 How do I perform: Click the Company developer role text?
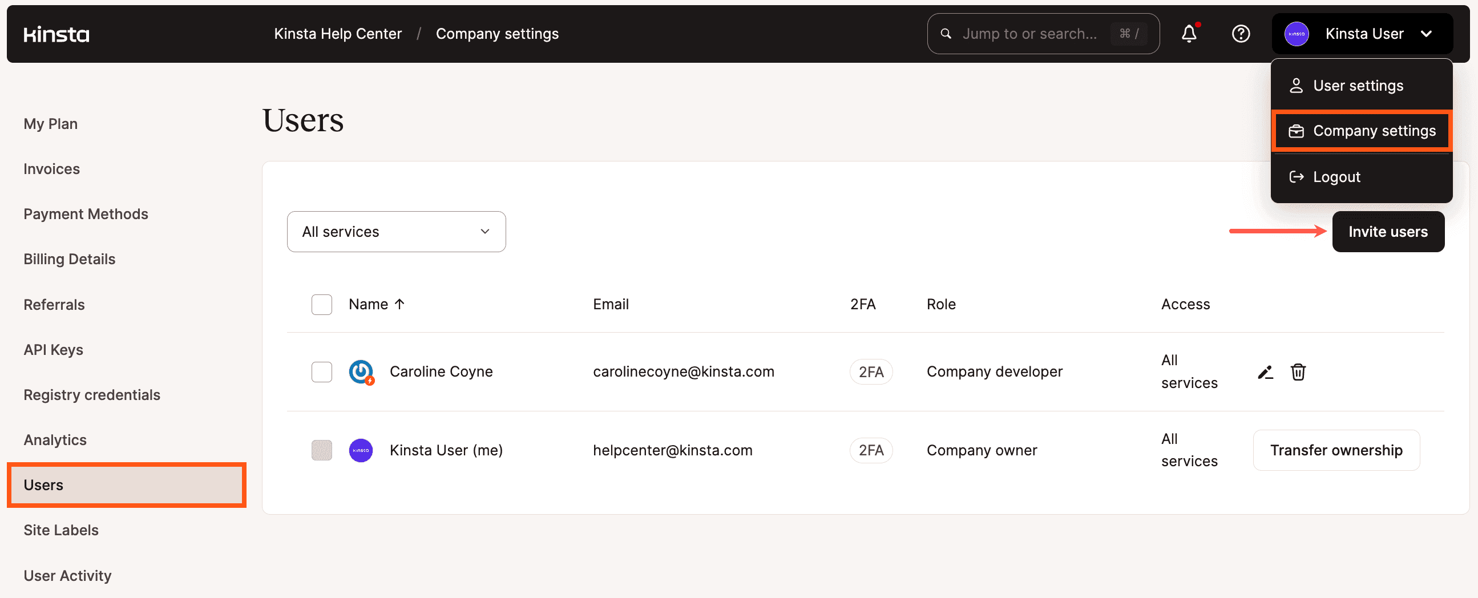pos(994,372)
